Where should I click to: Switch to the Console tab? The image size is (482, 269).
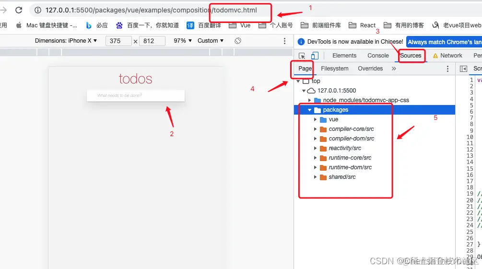378,56
